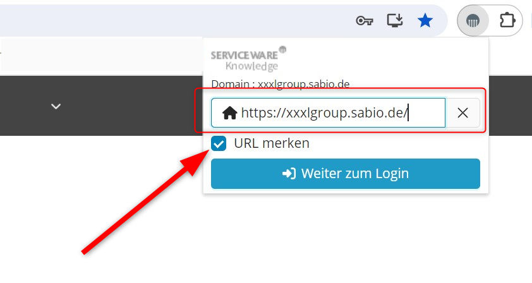Click the 'Domain : xxxlgroup.sabio.de' text
Image resolution: width=532 pixels, height=283 pixels.
tap(280, 84)
